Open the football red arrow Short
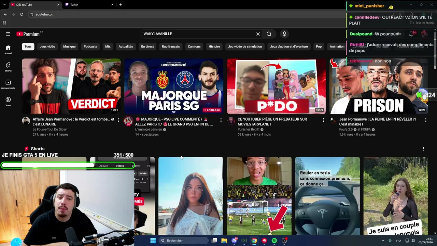Screen dimensions: 437x246 (x=259, y=196)
